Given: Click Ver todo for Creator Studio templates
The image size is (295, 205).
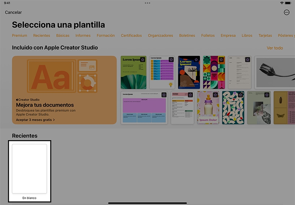Looking at the screenshot, I should coord(275,48).
